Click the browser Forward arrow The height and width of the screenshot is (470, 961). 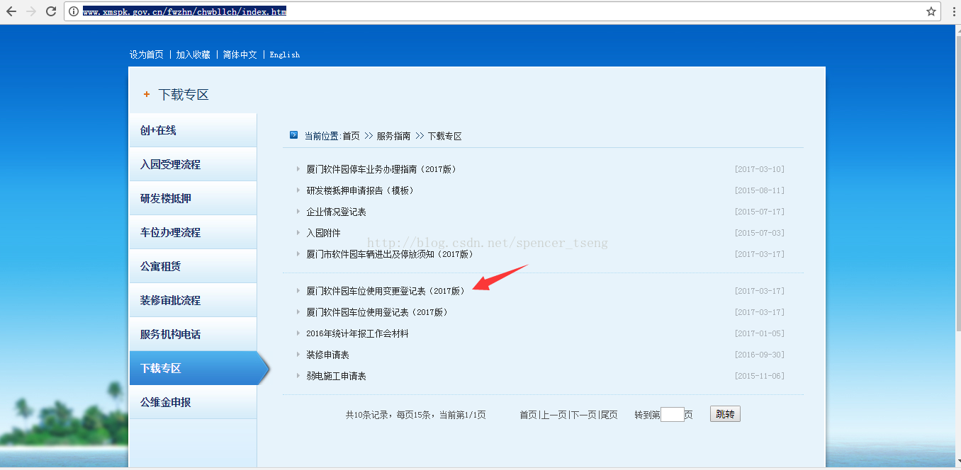(x=31, y=11)
